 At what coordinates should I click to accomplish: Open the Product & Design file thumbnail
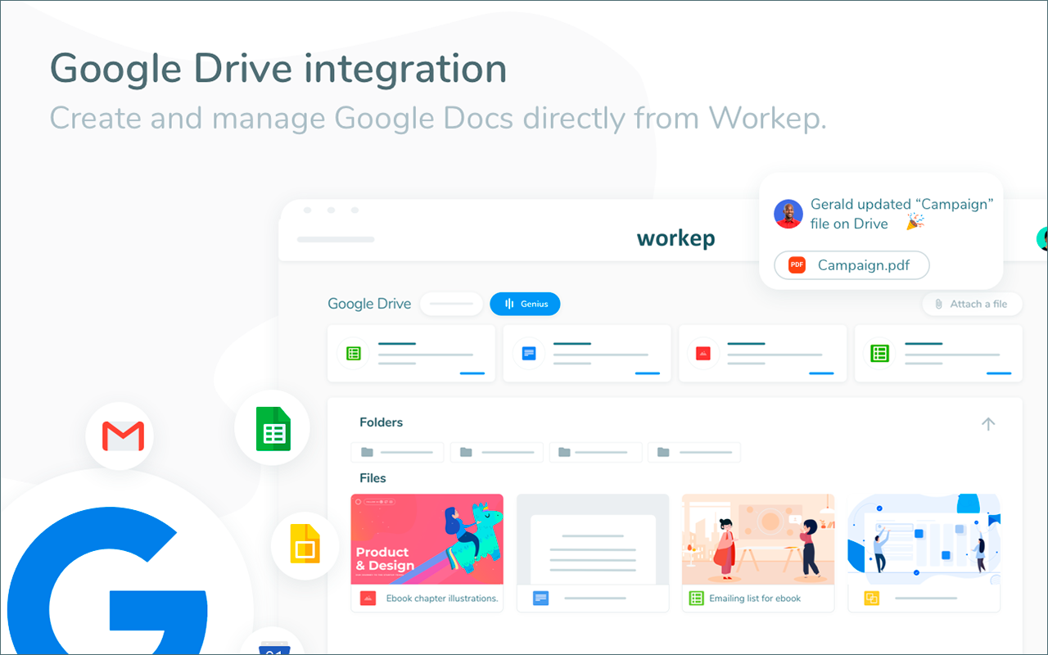[427, 539]
